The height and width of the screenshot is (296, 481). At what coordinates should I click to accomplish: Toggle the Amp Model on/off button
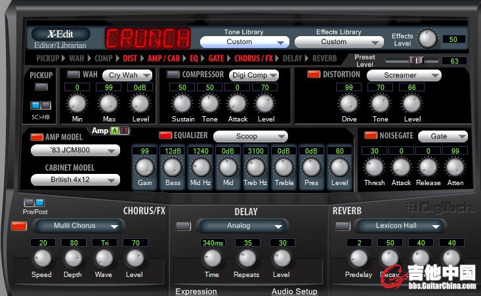37,137
